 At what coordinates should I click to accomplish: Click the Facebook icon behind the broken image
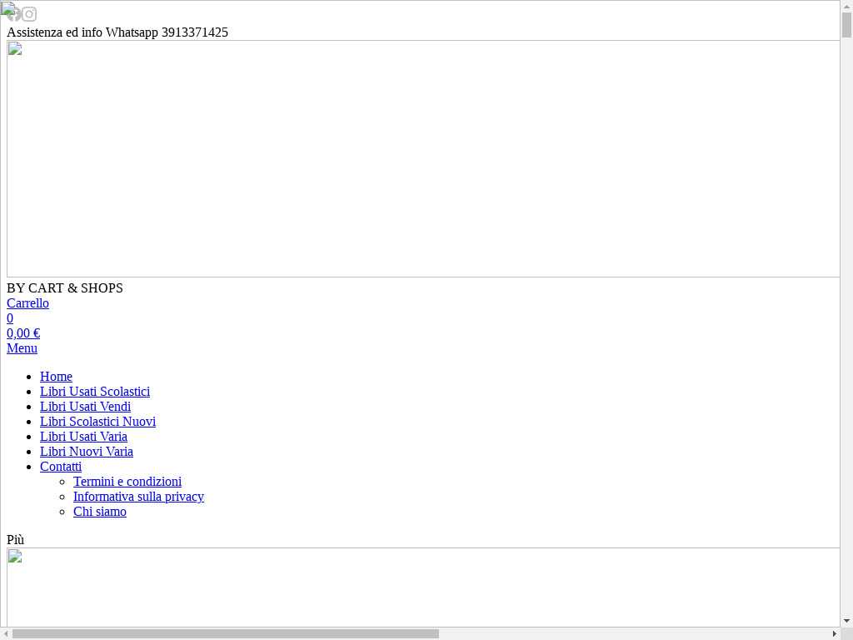pos(13,14)
